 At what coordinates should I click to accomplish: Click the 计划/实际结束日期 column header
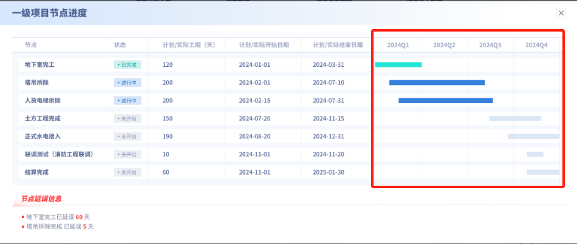click(x=338, y=45)
